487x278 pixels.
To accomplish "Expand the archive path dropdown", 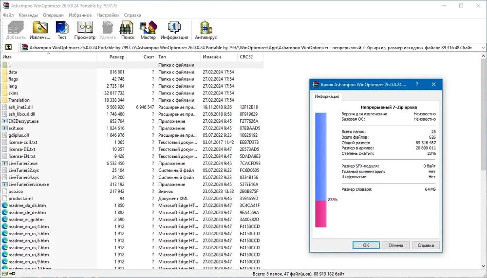I will point(483,48).
